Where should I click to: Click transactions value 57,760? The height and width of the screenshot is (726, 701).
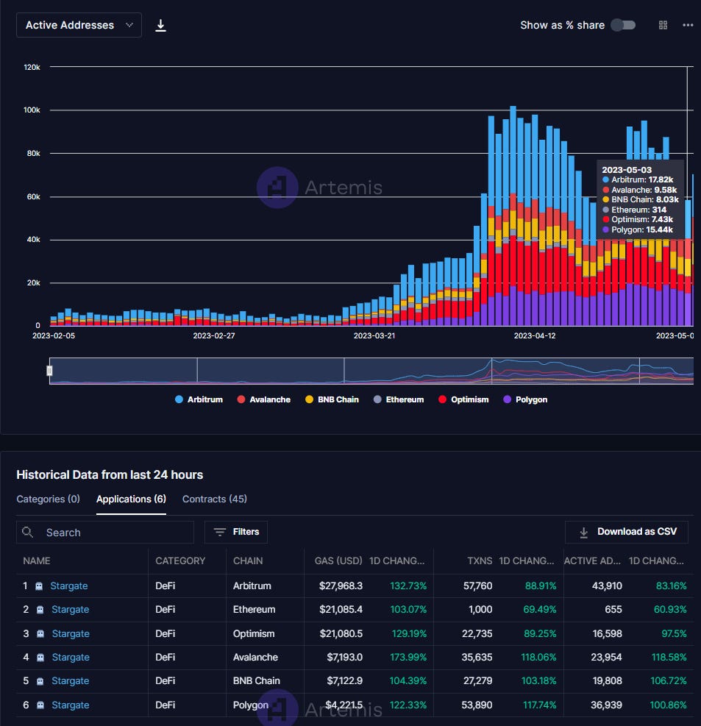point(478,586)
